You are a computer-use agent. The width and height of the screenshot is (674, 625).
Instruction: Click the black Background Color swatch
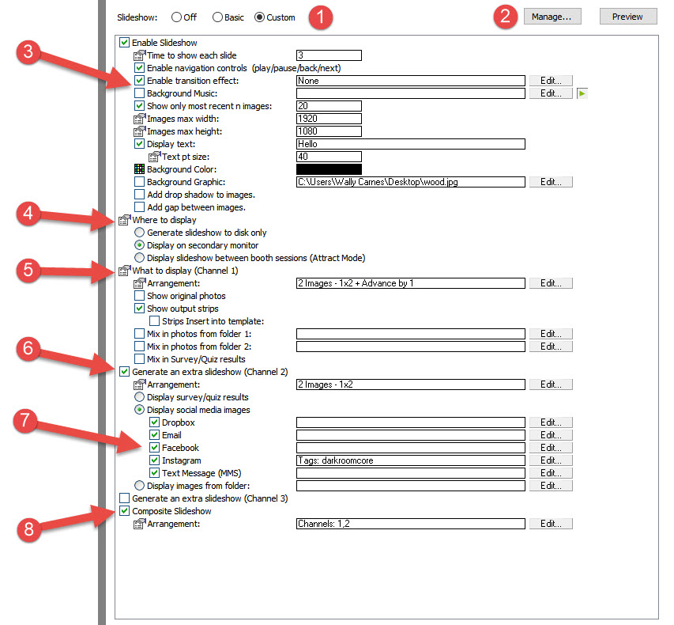point(329,169)
